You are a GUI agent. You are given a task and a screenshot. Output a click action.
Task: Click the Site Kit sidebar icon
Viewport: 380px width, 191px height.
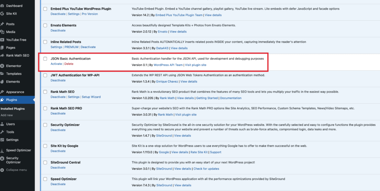coord(2,14)
